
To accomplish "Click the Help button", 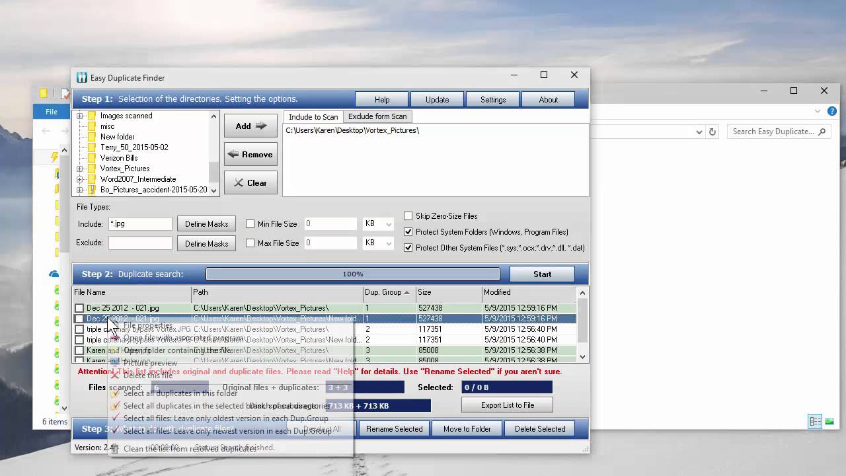I will pos(382,100).
